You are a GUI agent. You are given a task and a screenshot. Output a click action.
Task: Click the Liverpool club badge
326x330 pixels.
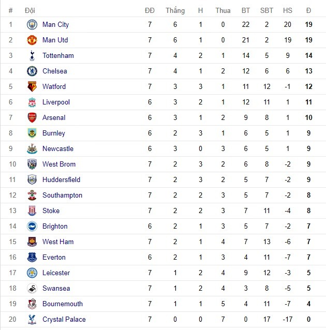click(x=32, y=102)
